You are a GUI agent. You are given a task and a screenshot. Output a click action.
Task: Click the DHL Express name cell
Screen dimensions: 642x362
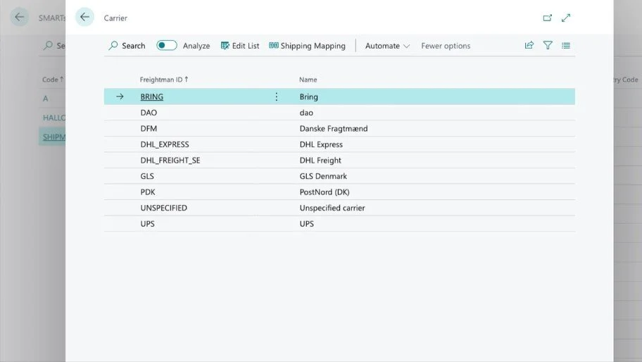pyautogui.click(x=321, y=144)
